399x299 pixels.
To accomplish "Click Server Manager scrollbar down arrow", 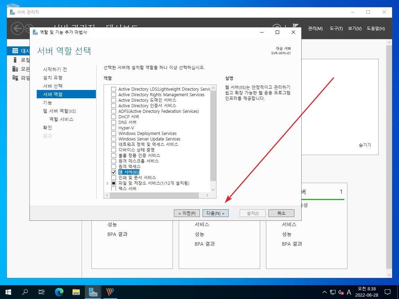I will [389, 275].
